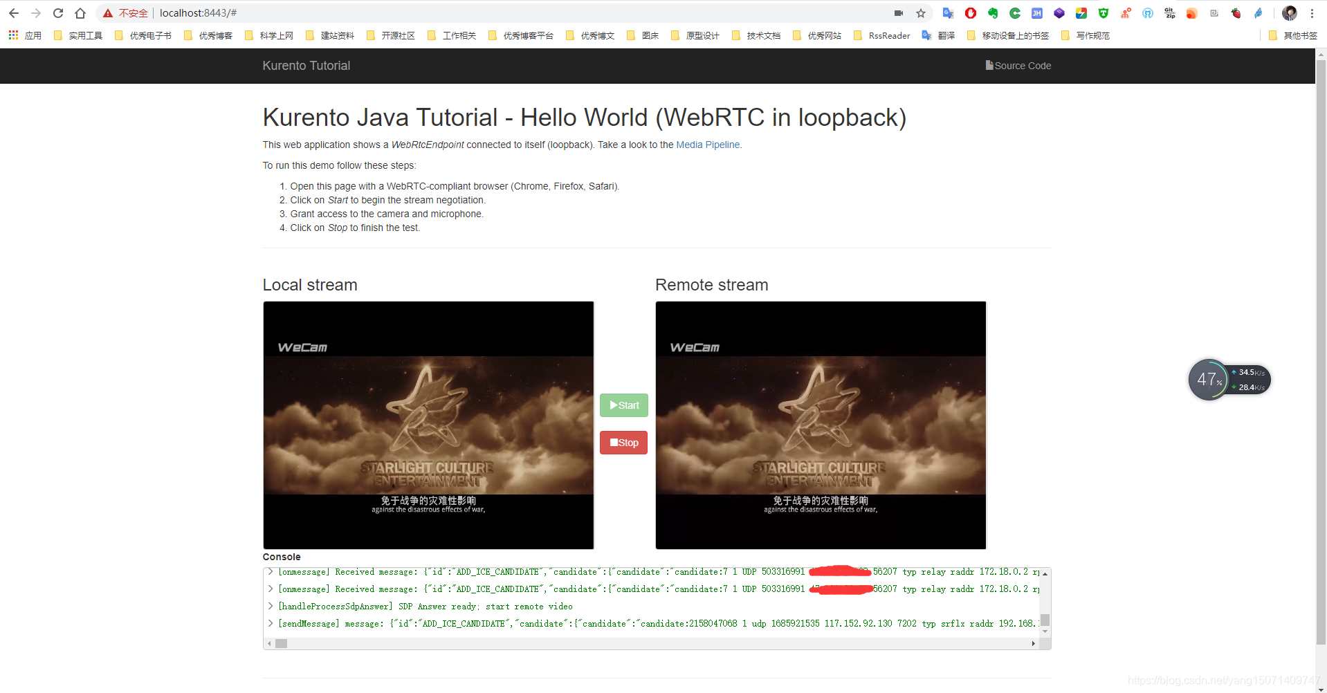Open the gray square extension icon
This screenshot has height=693, width=1327.
(x=1214, y=13)
